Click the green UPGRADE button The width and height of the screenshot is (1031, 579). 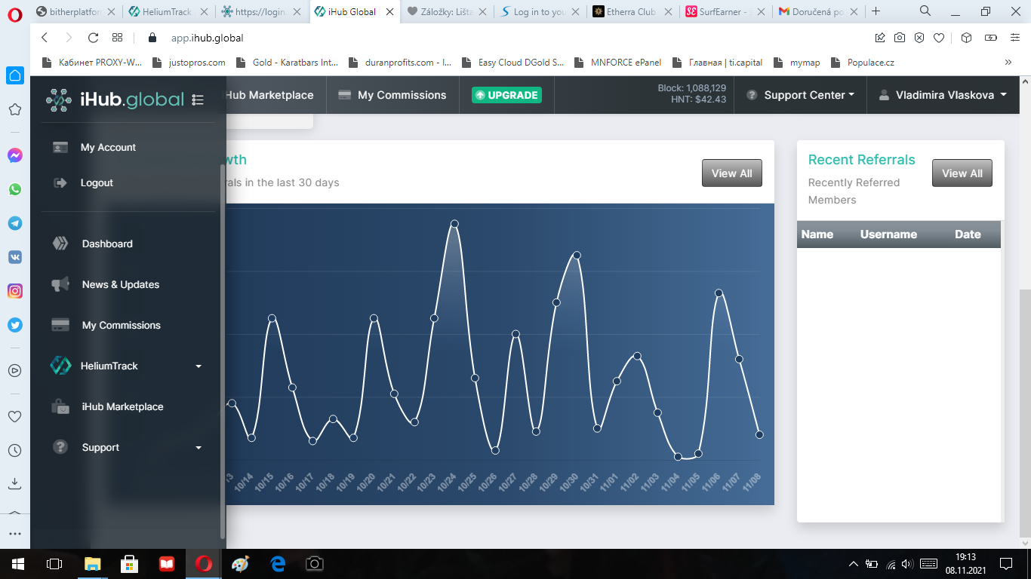point(506,95)
